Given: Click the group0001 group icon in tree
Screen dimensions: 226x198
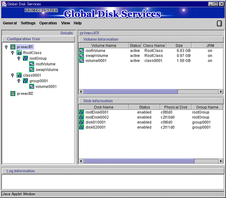Looking at the screenshot, I should (25, 81).
